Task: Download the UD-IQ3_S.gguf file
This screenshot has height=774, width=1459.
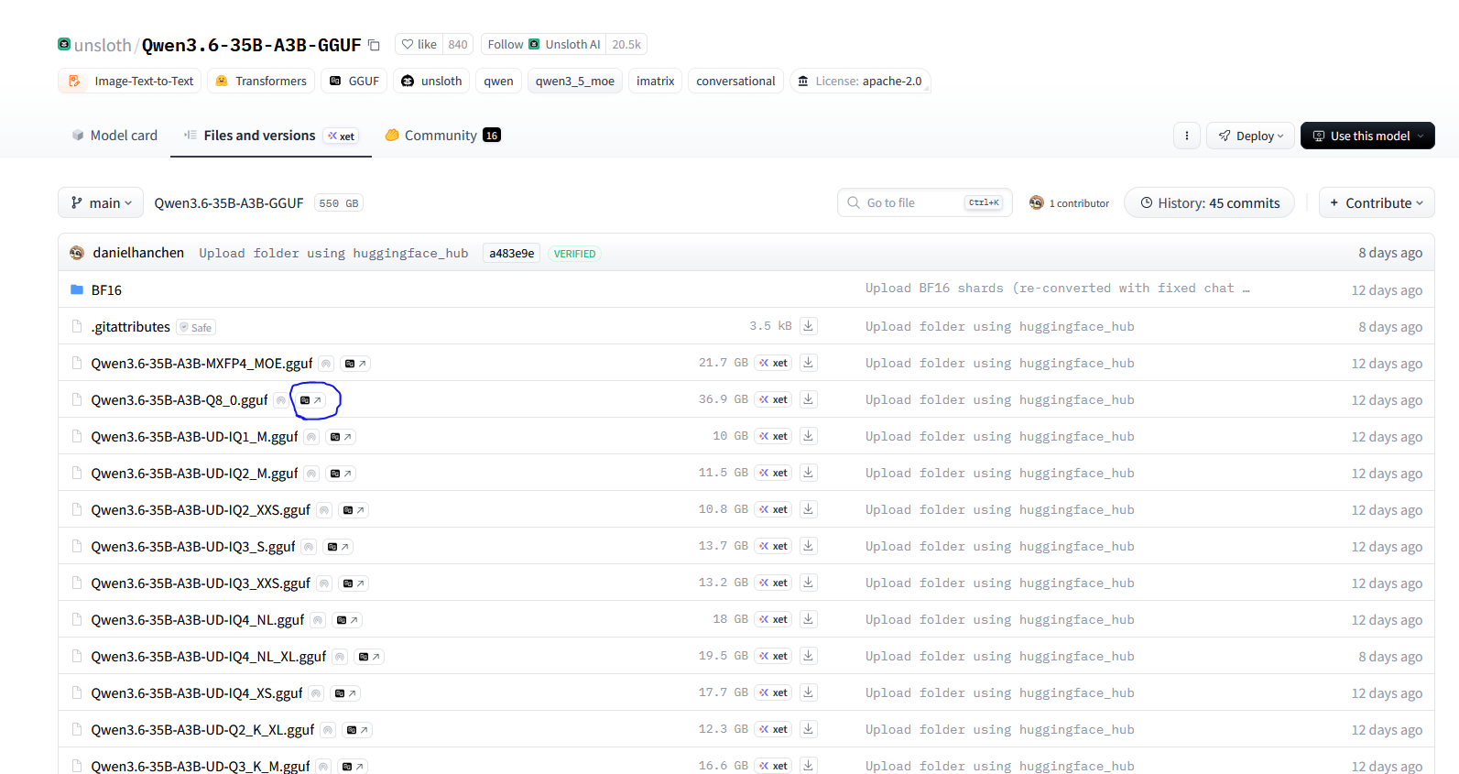Action: coord(809,546)
